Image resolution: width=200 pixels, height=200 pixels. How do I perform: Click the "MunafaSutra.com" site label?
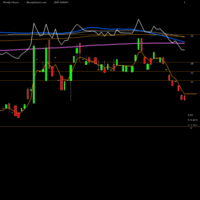[36, 2]
